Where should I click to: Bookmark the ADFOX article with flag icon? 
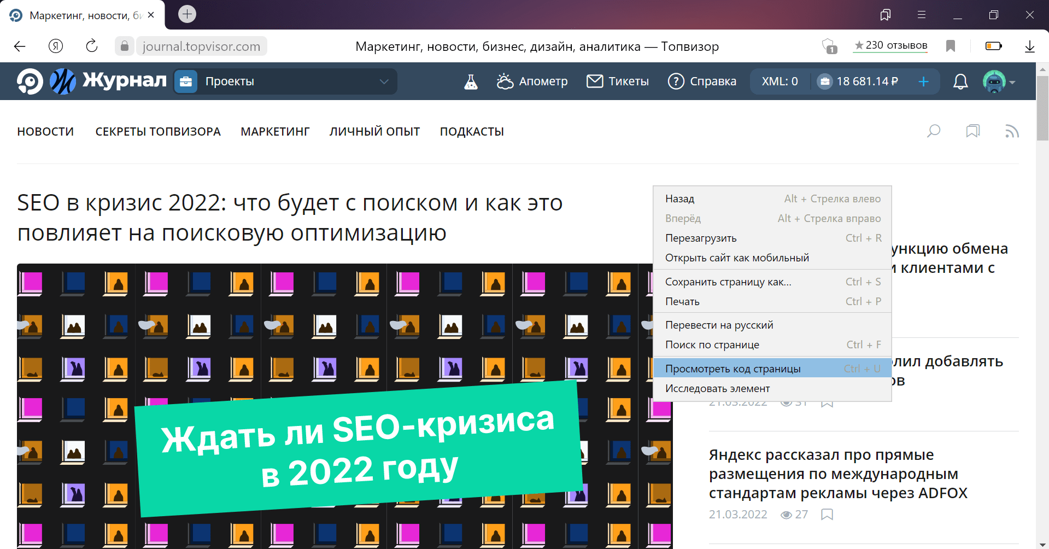click(x=827, y=515)
